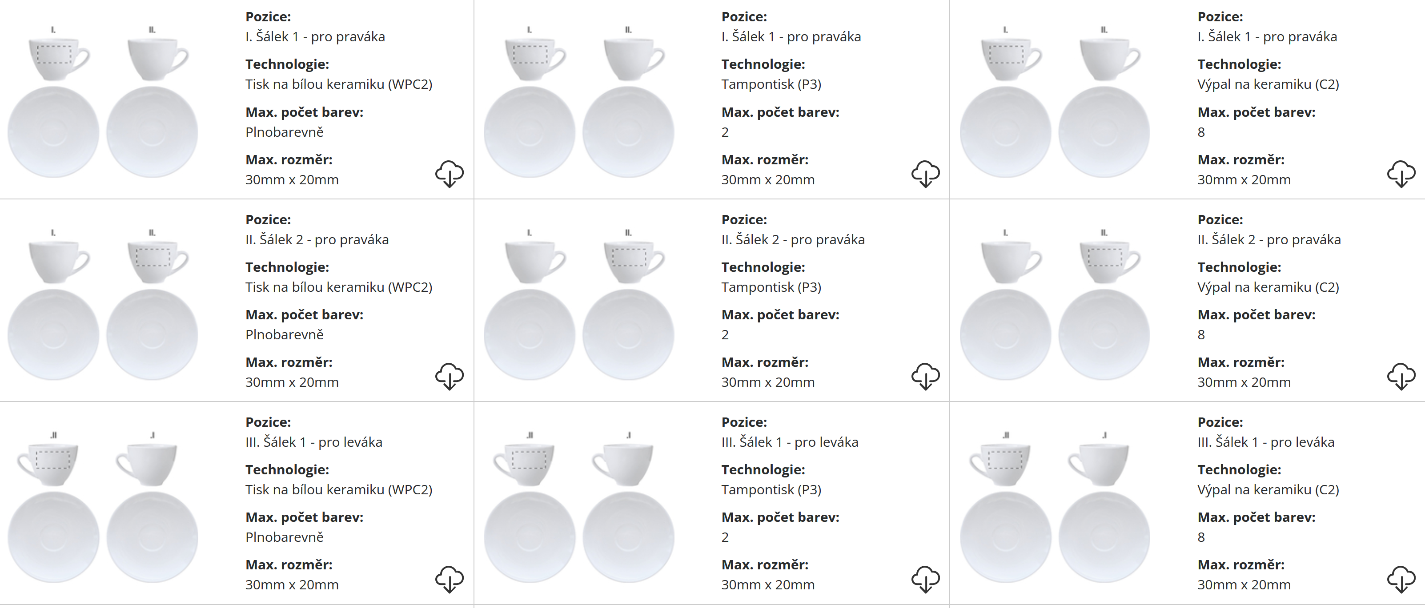Image resolution: width=1425 pixels, height=608 pixels.
Task: Download template for Šálek 1 pro praváka Výpal C2
Action: (1401, 174)
